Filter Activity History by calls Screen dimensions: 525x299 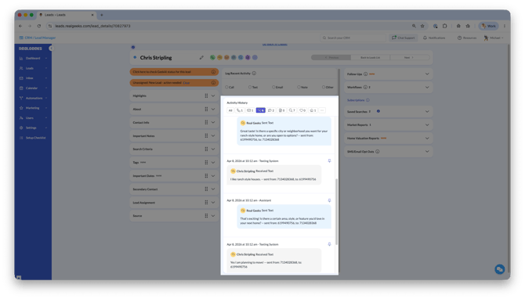(240, 110)
